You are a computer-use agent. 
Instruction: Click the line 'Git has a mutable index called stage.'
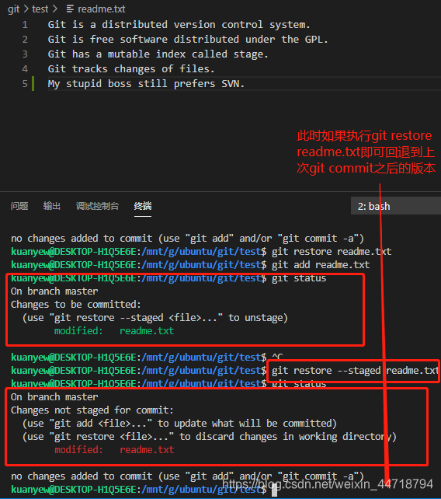coord(158,54)
